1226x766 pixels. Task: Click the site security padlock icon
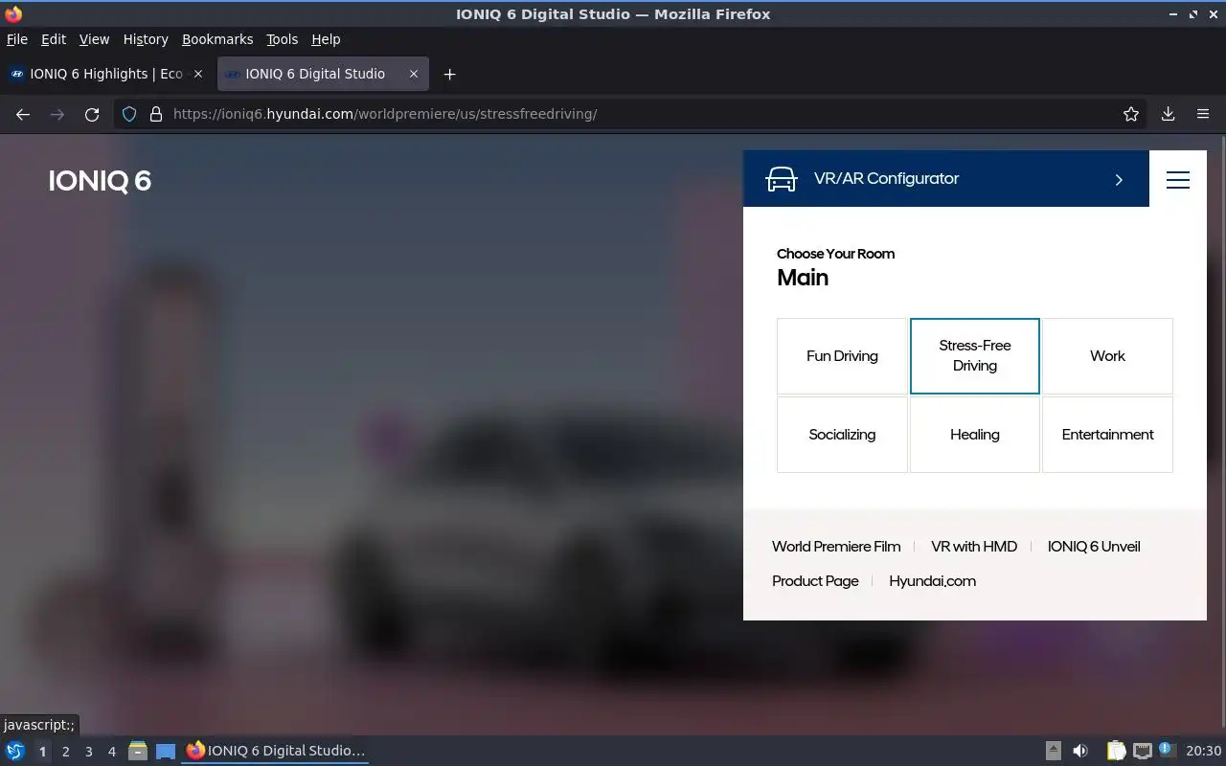pos(156,114)
